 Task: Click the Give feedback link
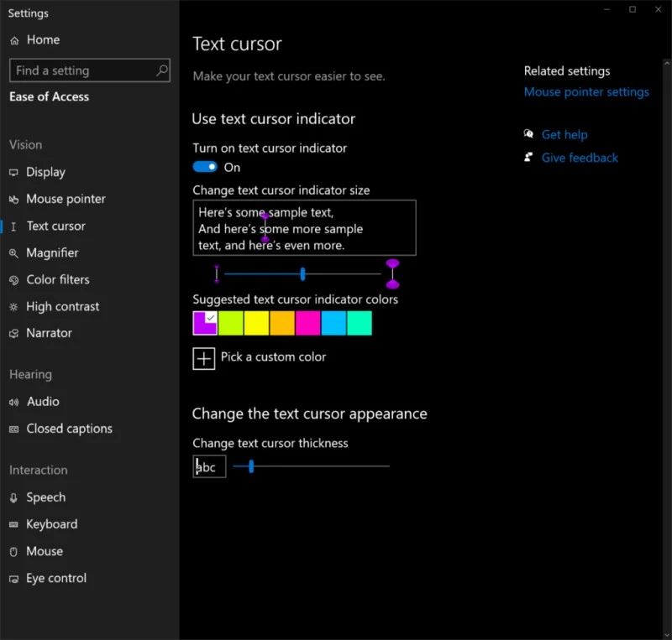coord(580,158)
